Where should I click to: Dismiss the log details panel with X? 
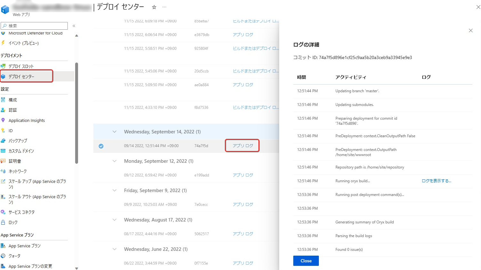click(x=470, y=31)
